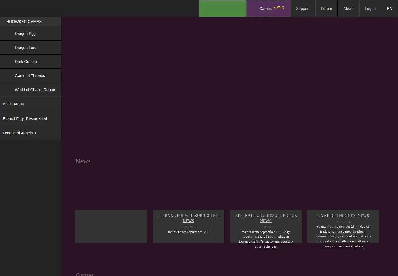Click the Eternal Fury news headline above september 29 events
This screenshot has width=398, height=276.
pos(266,218)
